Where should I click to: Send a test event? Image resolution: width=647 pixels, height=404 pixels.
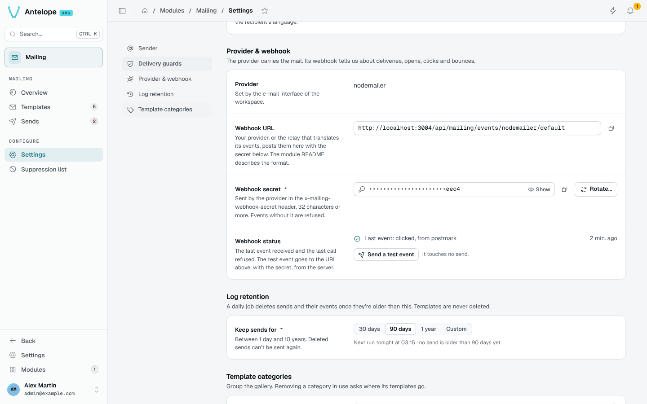386,255
